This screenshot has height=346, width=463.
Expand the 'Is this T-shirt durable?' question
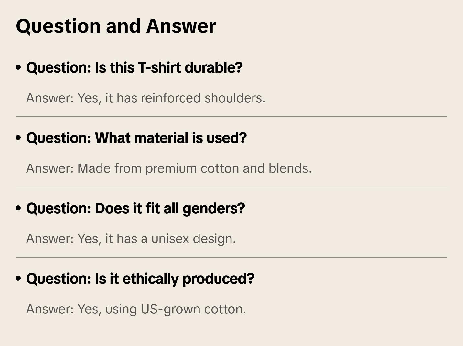click(x=134, y=68)
